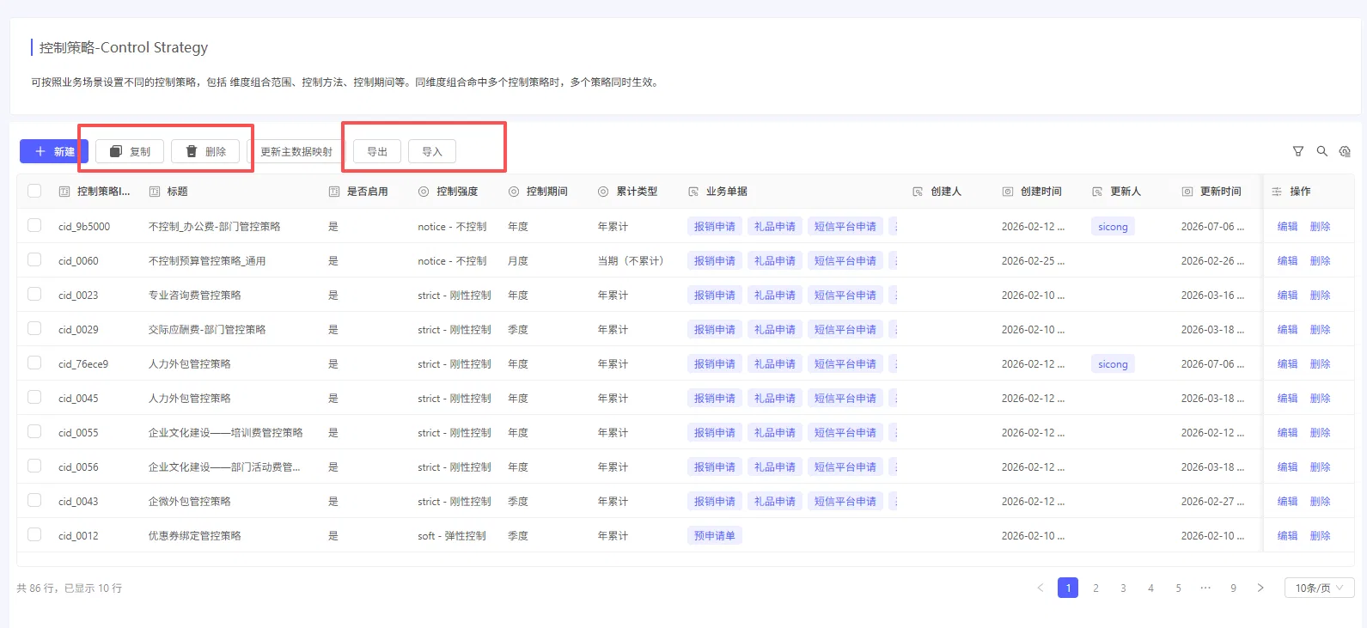The height and width of the screenshot is (628, 1367).
Task: Click 编辑 for row cid_0012
Action: (x=1287, y=536)
